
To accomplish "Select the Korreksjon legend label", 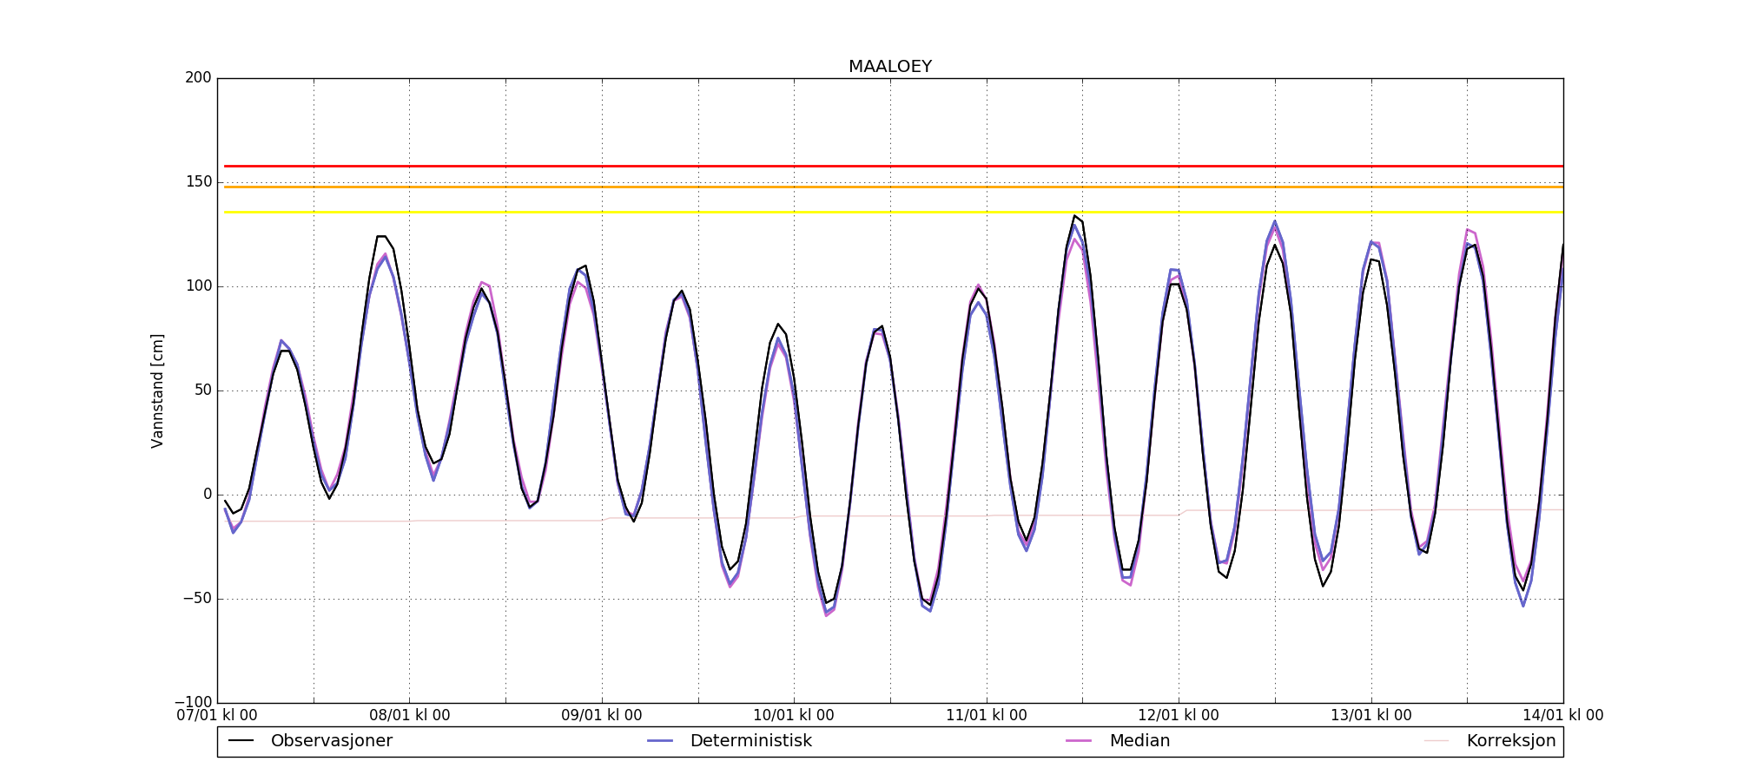I will [1511, 741].
